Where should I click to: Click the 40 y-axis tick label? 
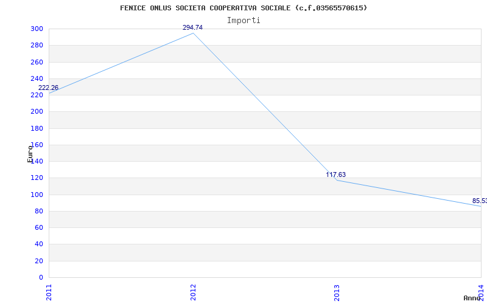click(x=39, y=244)
